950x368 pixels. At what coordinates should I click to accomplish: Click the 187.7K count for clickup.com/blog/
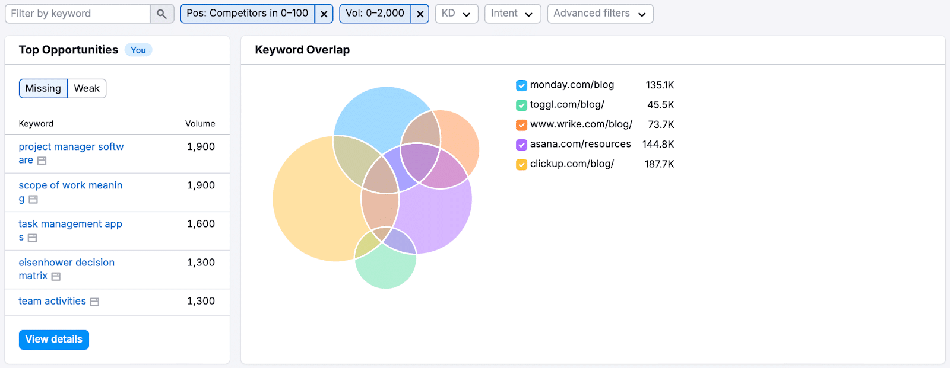pyautogui.click(x=659, y=164)
